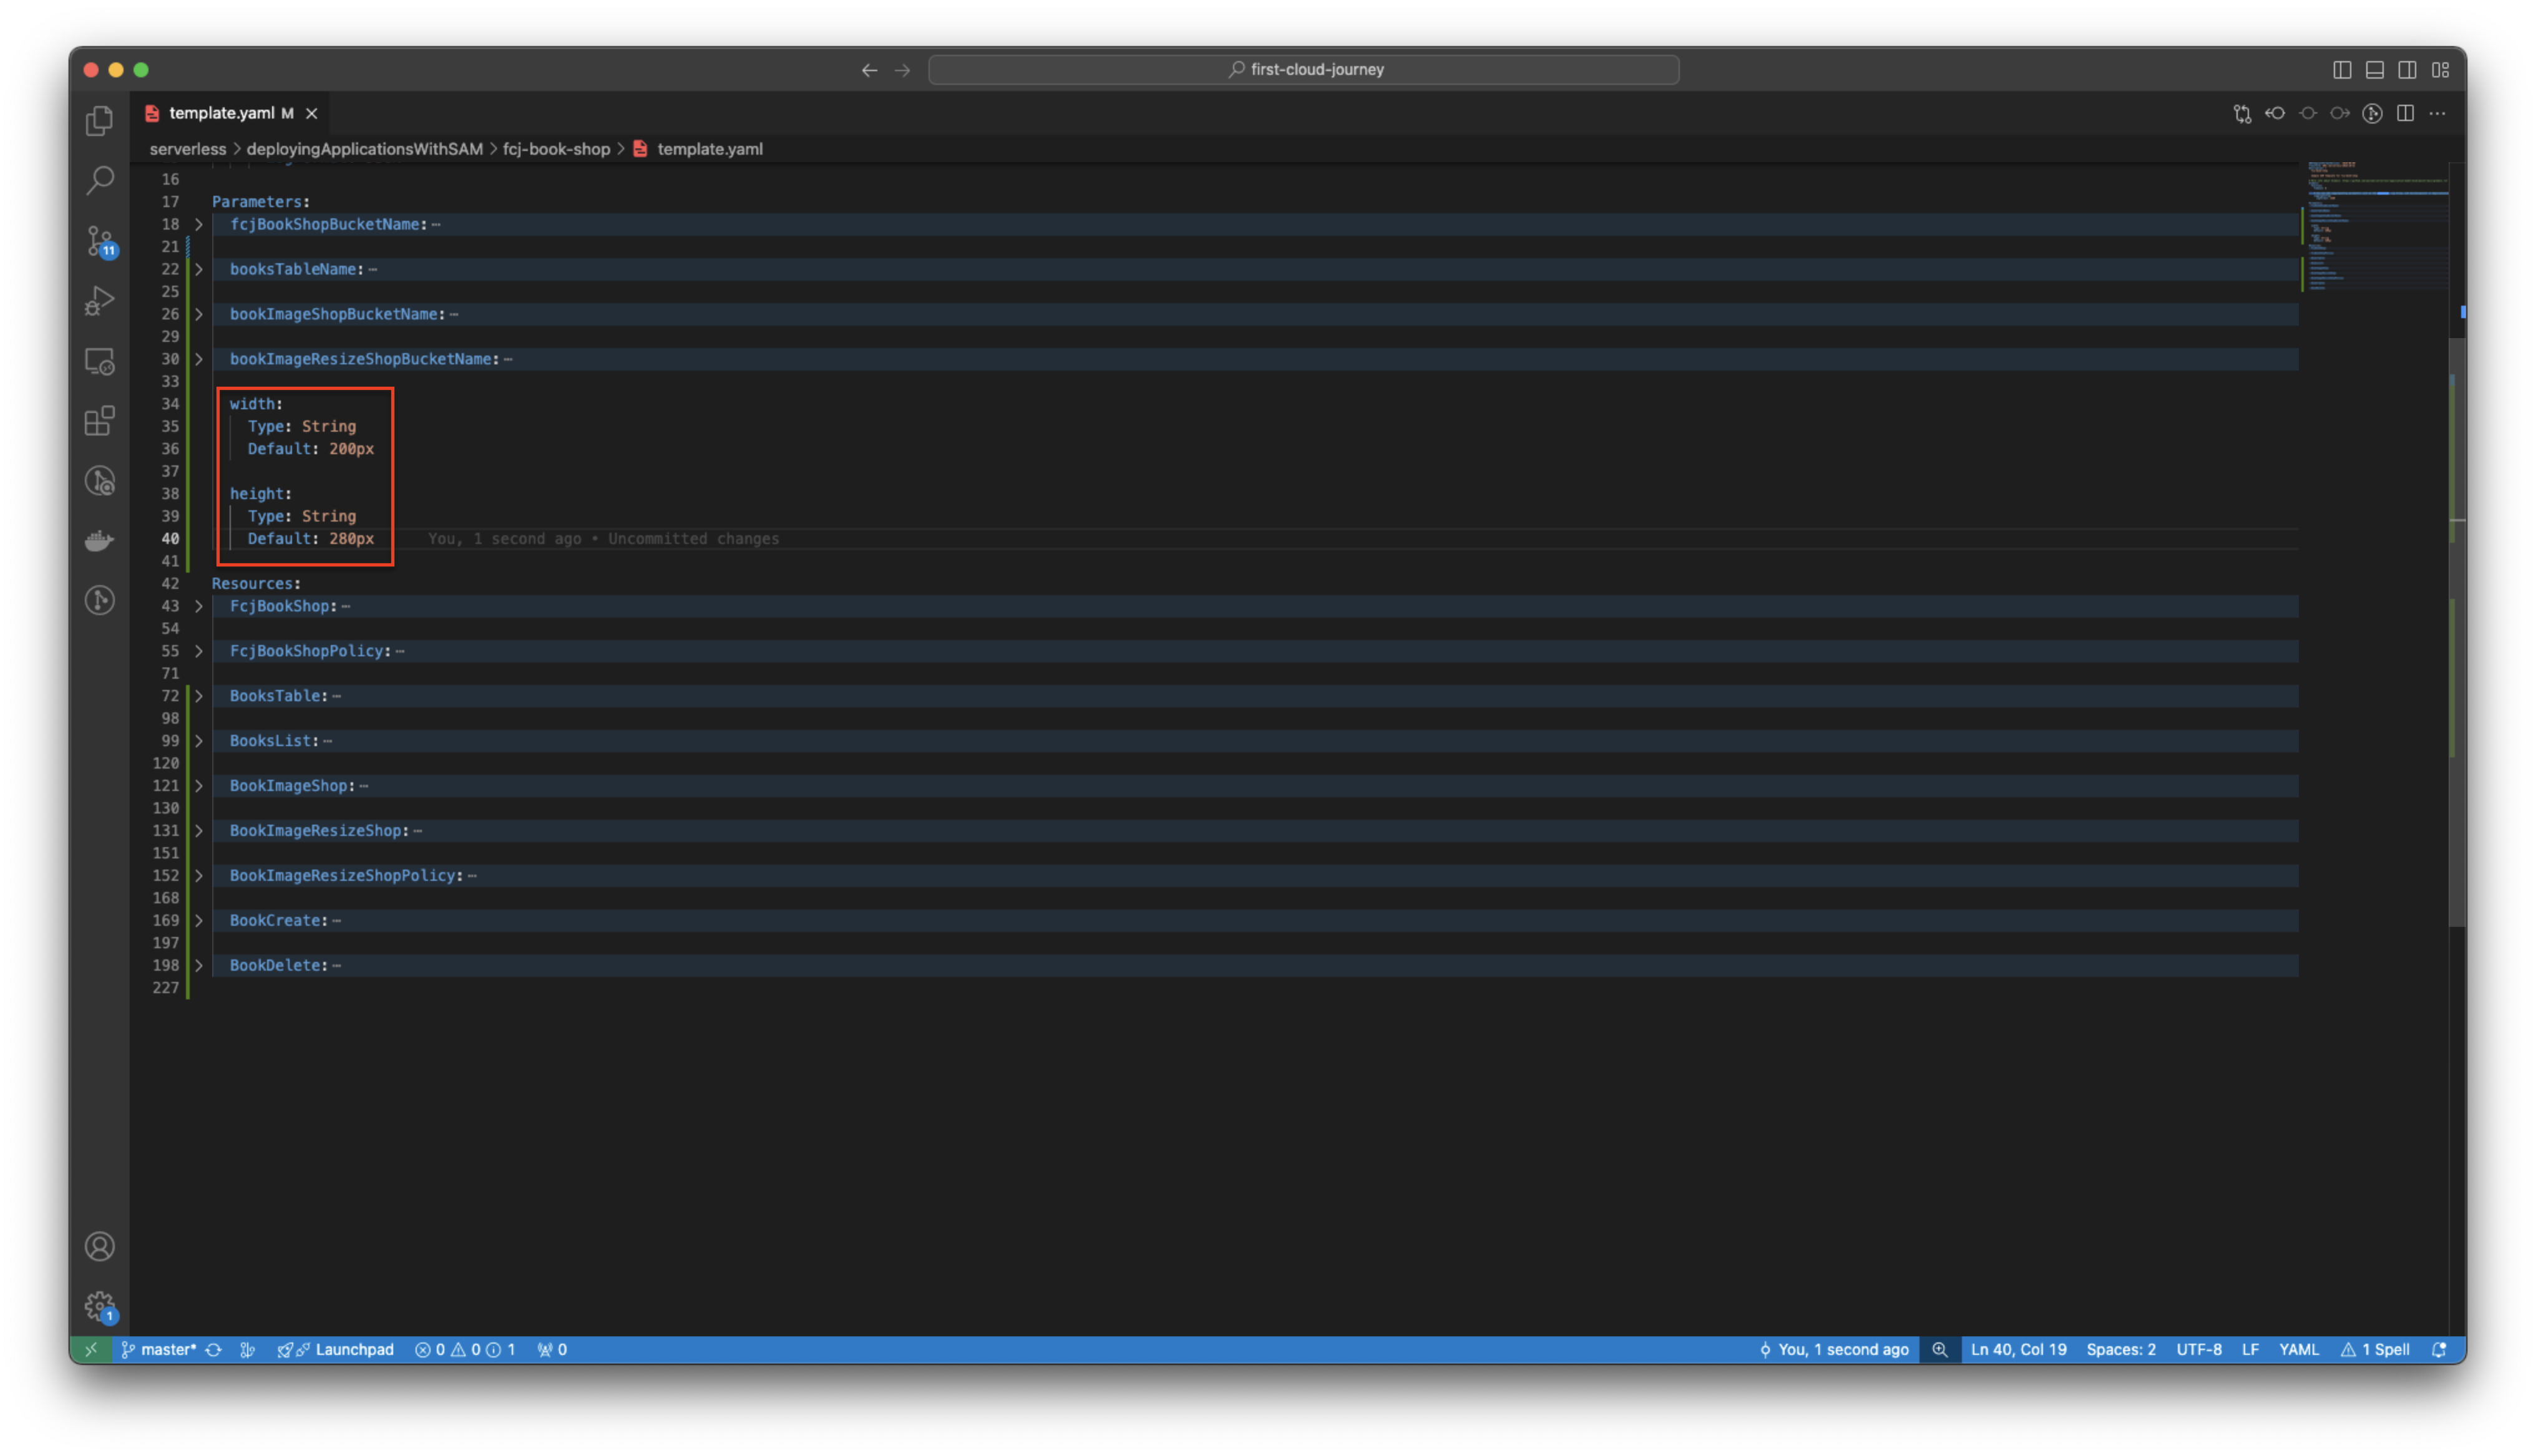This screenshot has height=1456, width=2536.
Task: Open notifications bell in status bar
Action: (2440, 1350)
